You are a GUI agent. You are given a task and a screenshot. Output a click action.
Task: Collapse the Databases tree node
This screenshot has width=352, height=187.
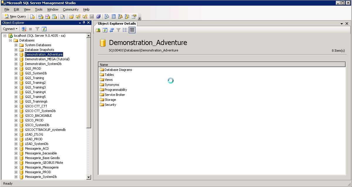11,40
